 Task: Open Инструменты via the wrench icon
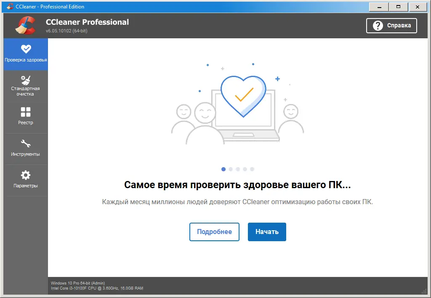(x=26, y=144)
